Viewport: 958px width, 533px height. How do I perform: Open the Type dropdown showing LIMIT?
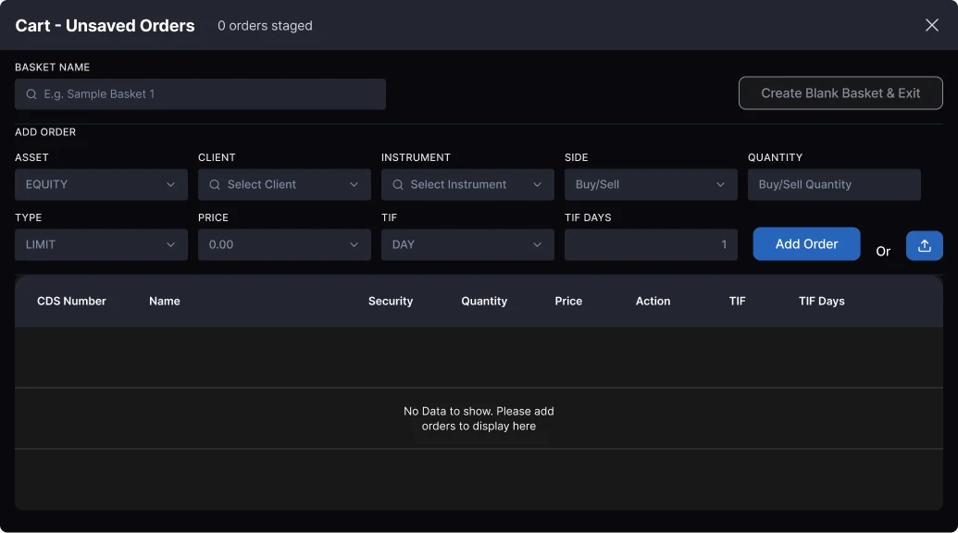101,244
